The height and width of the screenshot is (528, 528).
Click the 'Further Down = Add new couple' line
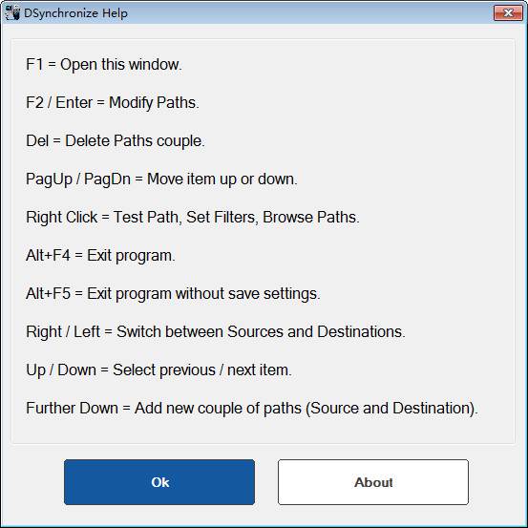click(x=252, y=408)
